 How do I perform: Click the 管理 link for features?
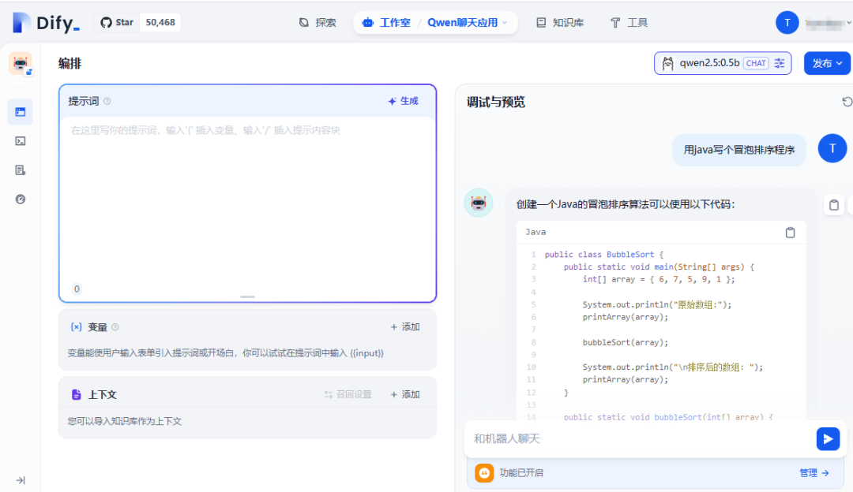[x=814, y=473]
